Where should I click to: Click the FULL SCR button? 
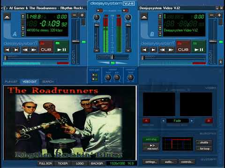45,163
